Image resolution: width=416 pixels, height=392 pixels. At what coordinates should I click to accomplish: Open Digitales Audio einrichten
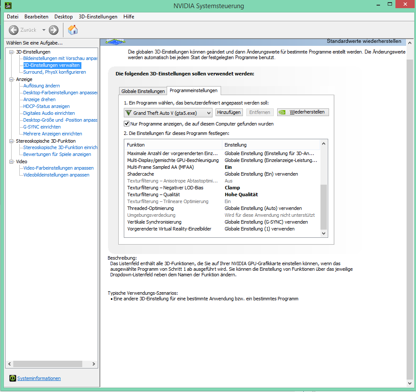coord(49,113)
